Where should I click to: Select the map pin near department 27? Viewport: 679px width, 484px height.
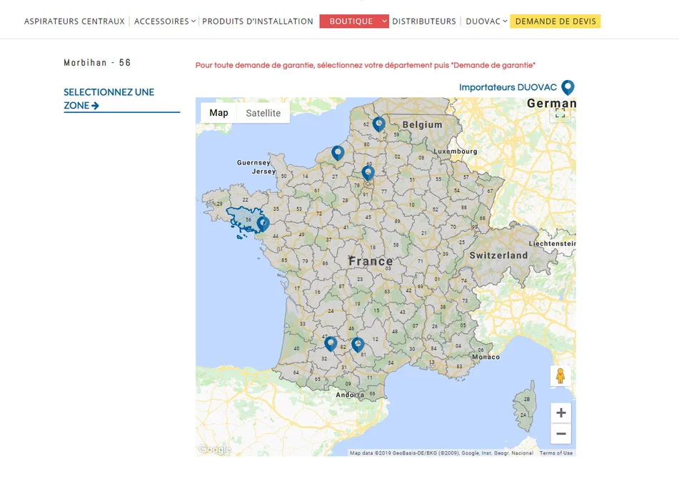point(338,152)
